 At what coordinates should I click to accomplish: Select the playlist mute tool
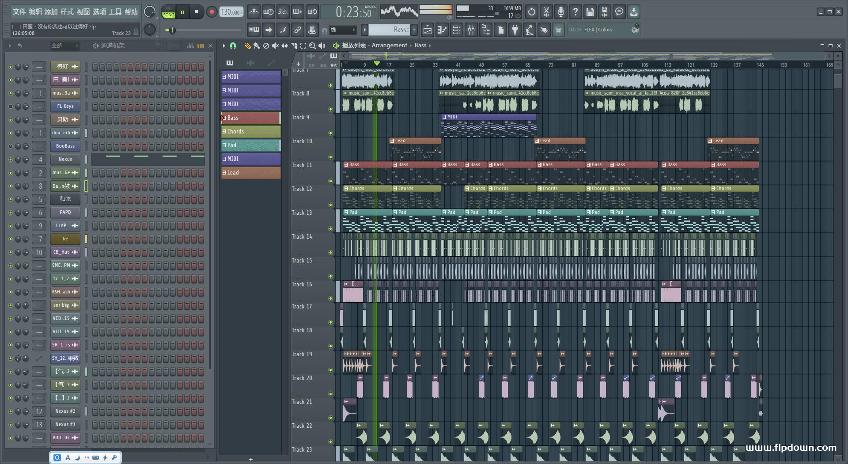coord(275,46)
